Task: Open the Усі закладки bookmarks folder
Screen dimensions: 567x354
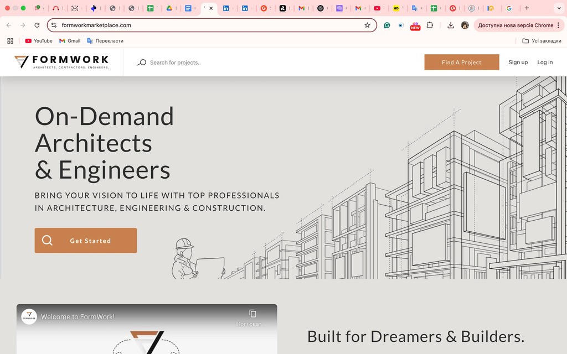Action: click(542, 41)
